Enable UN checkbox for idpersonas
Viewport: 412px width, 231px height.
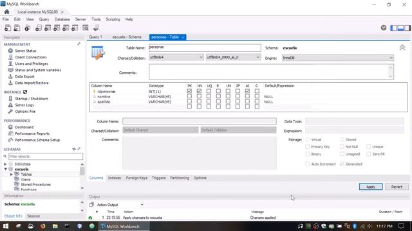coord(228,91)
